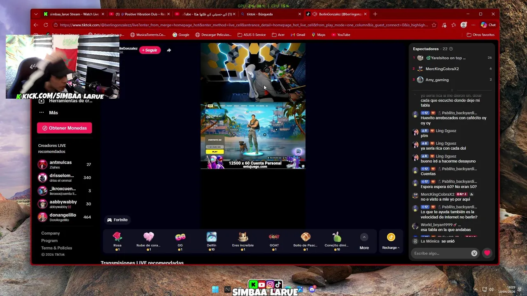Open Espectadores info help icon
Viewport: 527px width, 296px height.
pos(451,49)
